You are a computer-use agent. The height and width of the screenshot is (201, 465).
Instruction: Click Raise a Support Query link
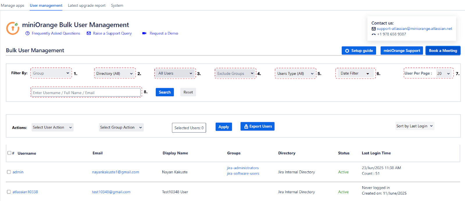click(112, 33)
